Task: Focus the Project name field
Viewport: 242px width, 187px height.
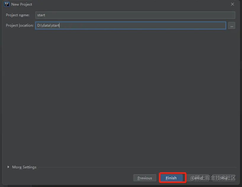Action: coord(135,15)
